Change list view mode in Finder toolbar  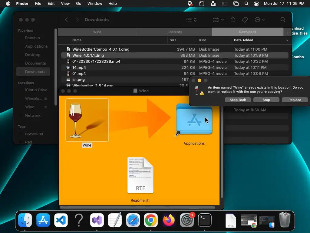point(191,20)
